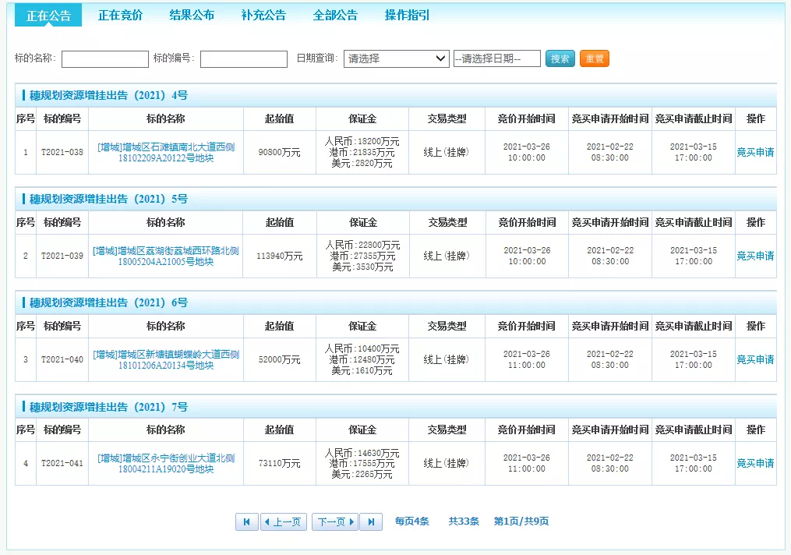Click 竞买申请 for T2021-038
Screen dimensions: 791x555
(755, 152)
